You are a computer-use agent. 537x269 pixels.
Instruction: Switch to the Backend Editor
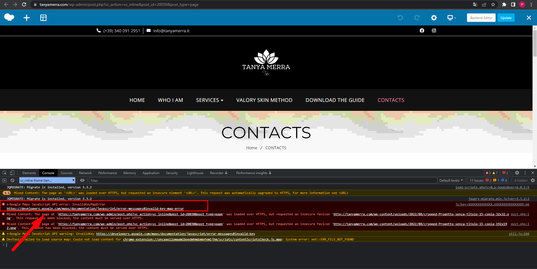coord(481,18)
